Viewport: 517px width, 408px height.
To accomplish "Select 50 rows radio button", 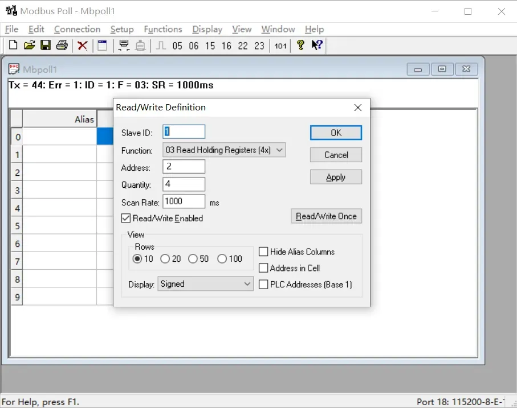I will pyautogui.click(x=193, y=259).
